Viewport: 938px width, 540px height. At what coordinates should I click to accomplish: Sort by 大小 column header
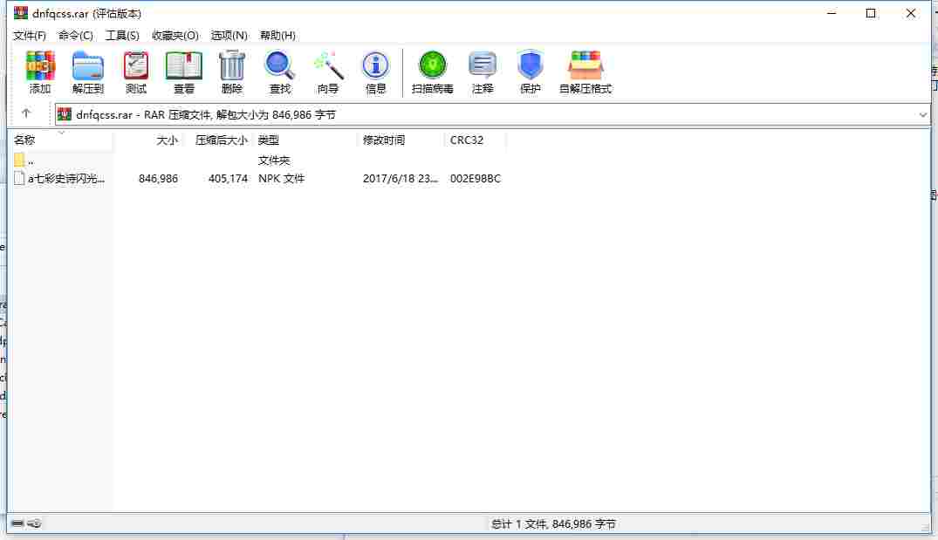click(x=147, y=140)
